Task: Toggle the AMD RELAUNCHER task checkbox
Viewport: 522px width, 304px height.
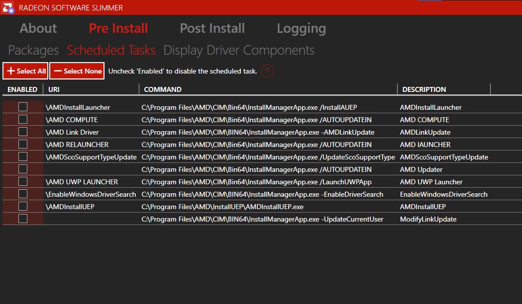Action: pyautogui.click(x=23, y=144)
